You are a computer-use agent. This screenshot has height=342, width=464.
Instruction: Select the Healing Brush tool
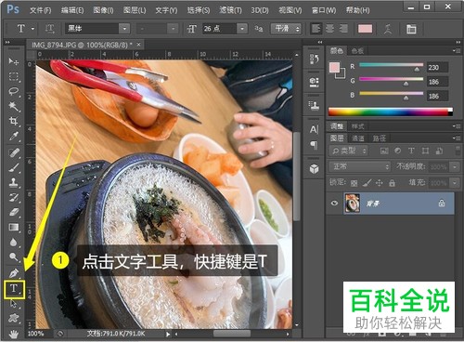pyautogui.click(x=14, y=152)
